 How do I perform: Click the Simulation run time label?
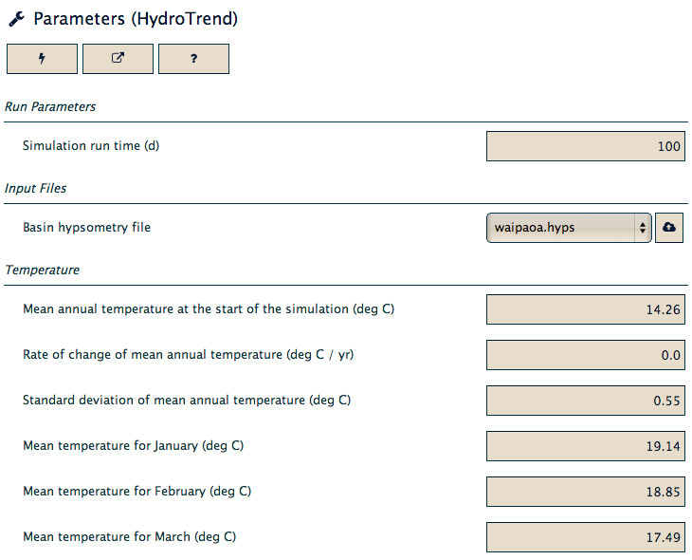coord(91,146)
